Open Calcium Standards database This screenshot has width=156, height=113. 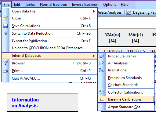pos(126,85)
